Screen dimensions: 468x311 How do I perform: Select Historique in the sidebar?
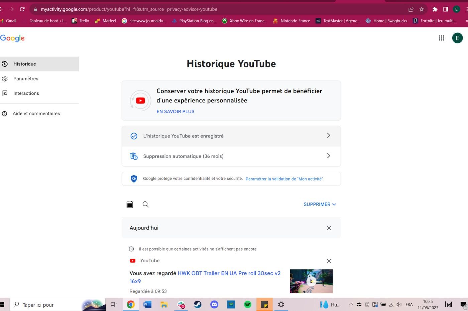coord(39,64)
